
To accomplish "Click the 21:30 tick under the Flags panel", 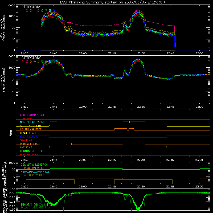I will coord(24,160).
